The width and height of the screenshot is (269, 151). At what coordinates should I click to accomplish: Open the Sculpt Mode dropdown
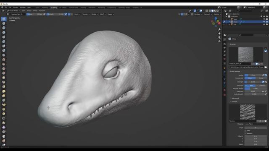click(x=13, y=11)
